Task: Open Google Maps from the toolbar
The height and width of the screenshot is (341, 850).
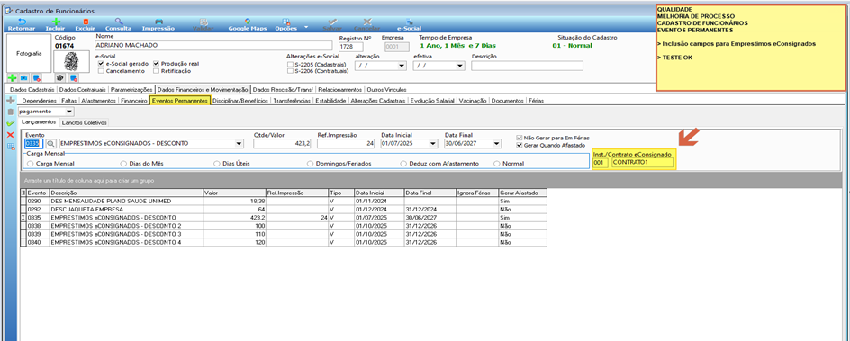Action: (248, 22)
